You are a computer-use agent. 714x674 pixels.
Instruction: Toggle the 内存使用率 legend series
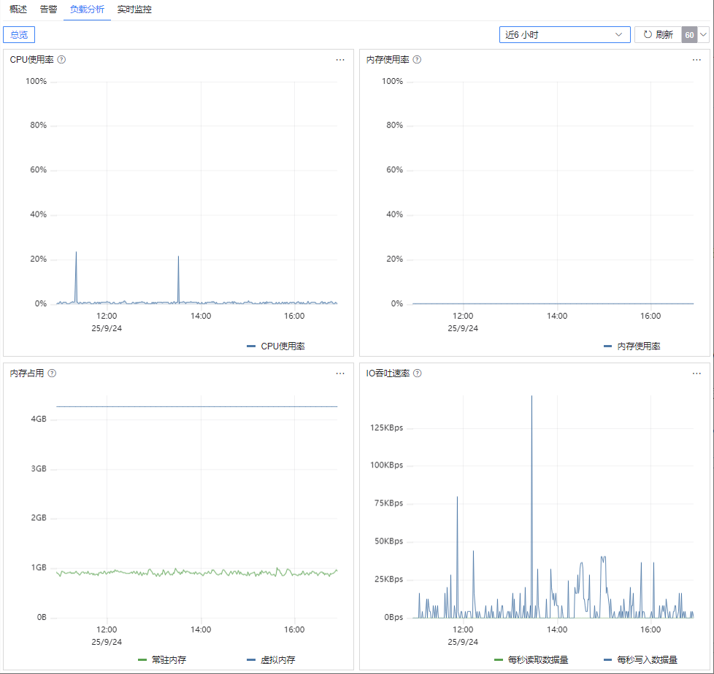coord(632,346)
